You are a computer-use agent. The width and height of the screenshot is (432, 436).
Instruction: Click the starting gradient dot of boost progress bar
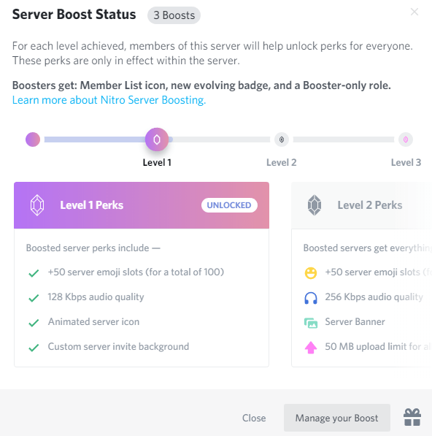tap(33, 139)
